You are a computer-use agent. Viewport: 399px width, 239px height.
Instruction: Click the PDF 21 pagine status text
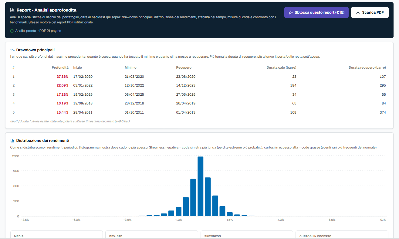point(50,31)
